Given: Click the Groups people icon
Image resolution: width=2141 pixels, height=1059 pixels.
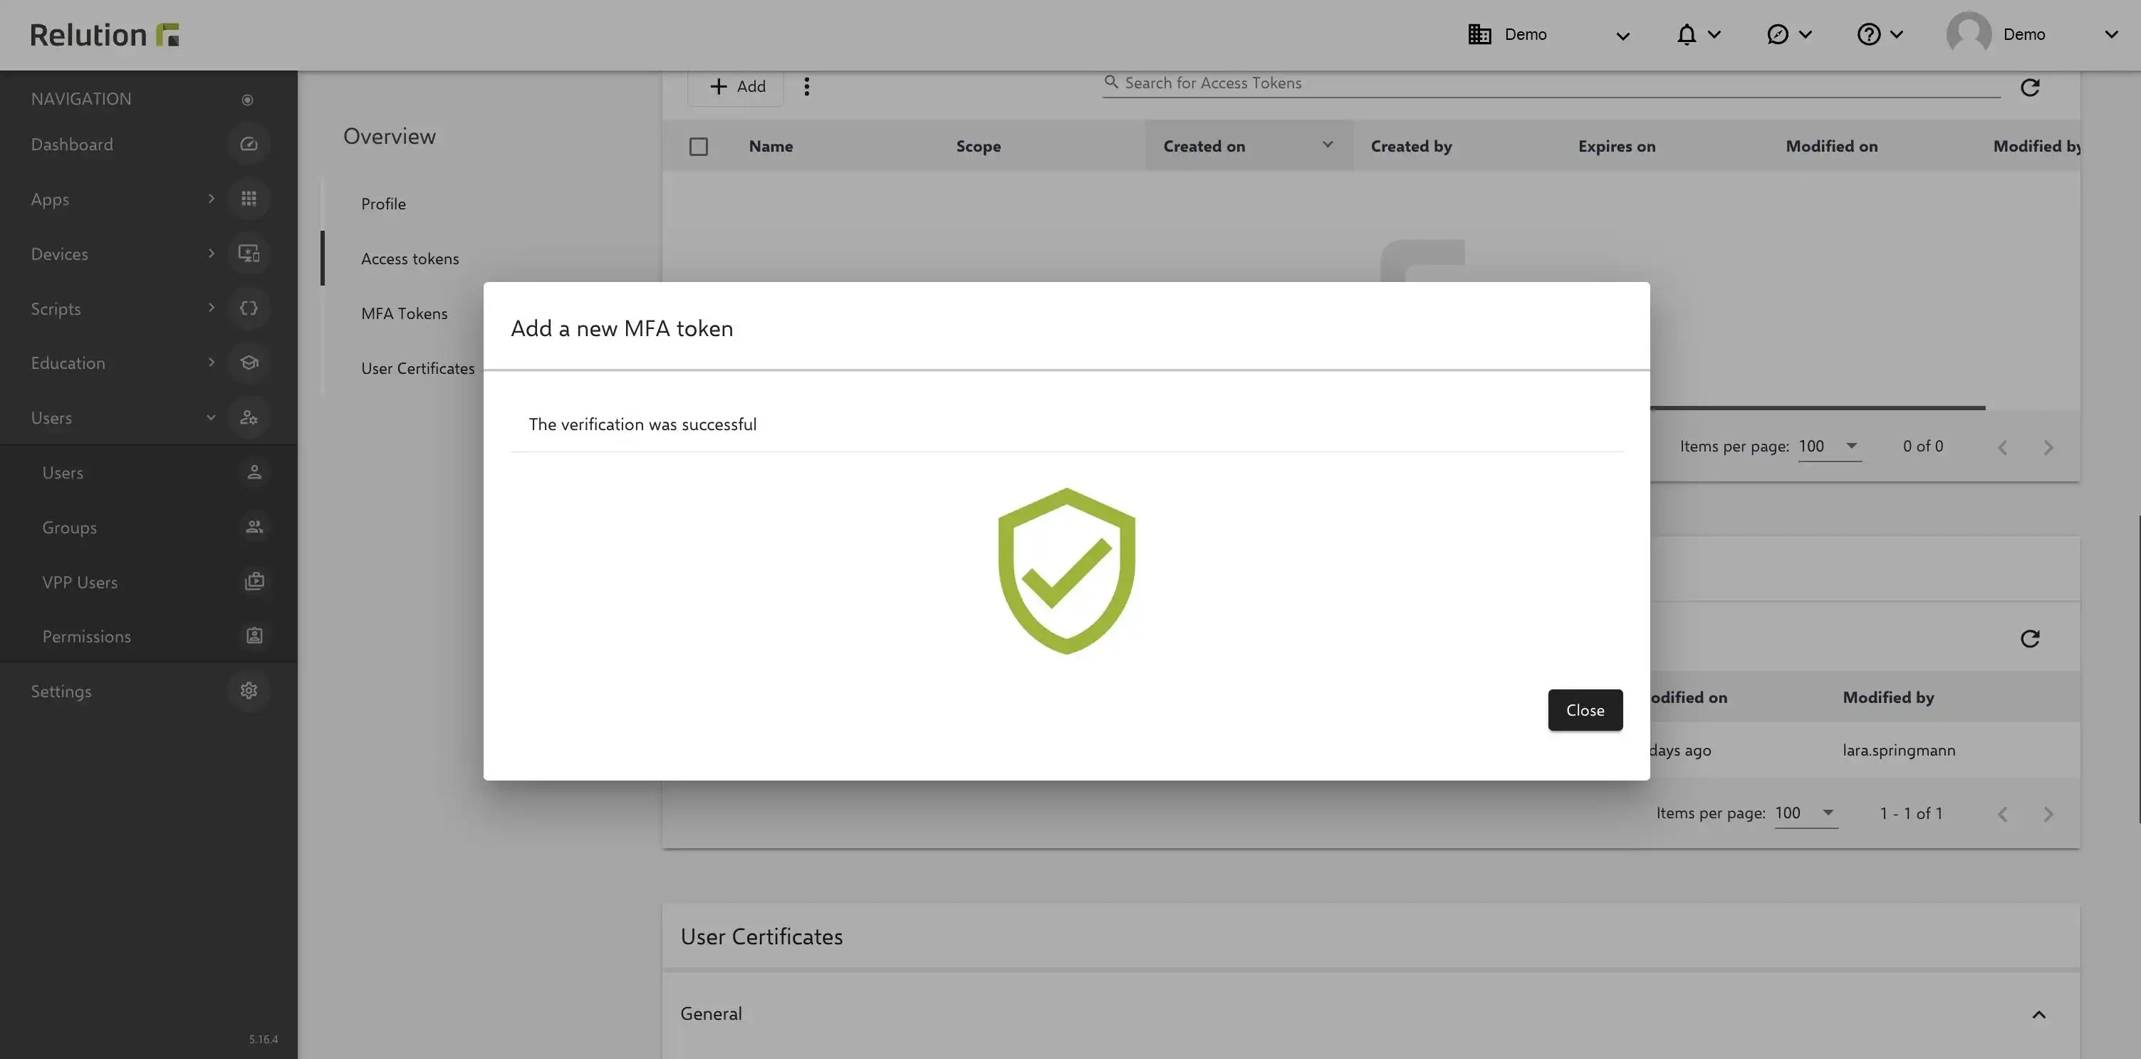Looking at the screenshot, I should tap(254, 527).
